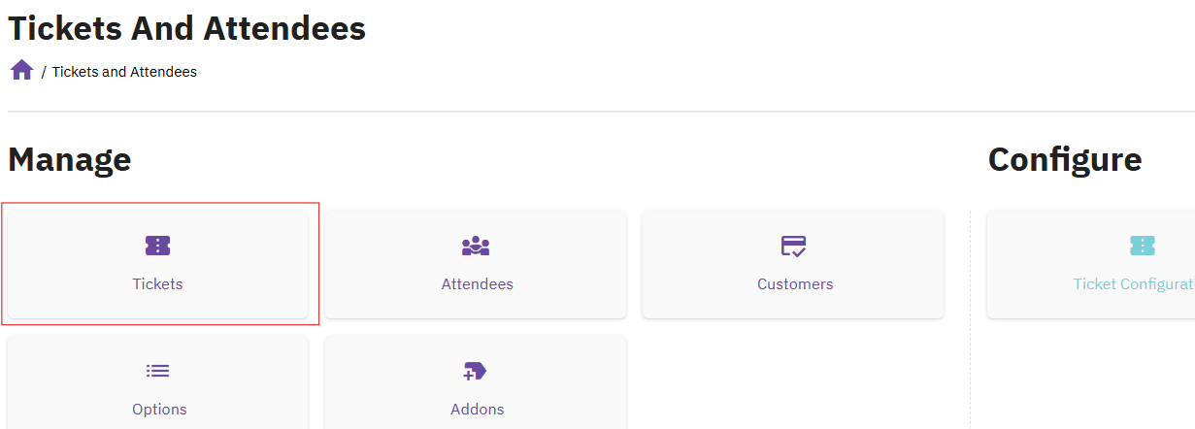Select the Customers text label
The width and height of the screenshot is (1195, 429).
pos(795,284)
